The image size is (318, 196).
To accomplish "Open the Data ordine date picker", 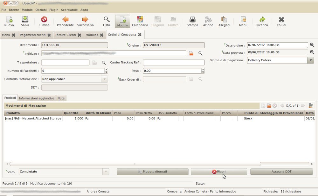I will tap(312, 45).
